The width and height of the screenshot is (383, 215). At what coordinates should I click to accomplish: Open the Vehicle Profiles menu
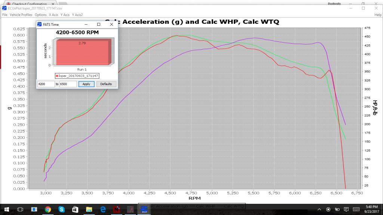(x=21, y=15)
